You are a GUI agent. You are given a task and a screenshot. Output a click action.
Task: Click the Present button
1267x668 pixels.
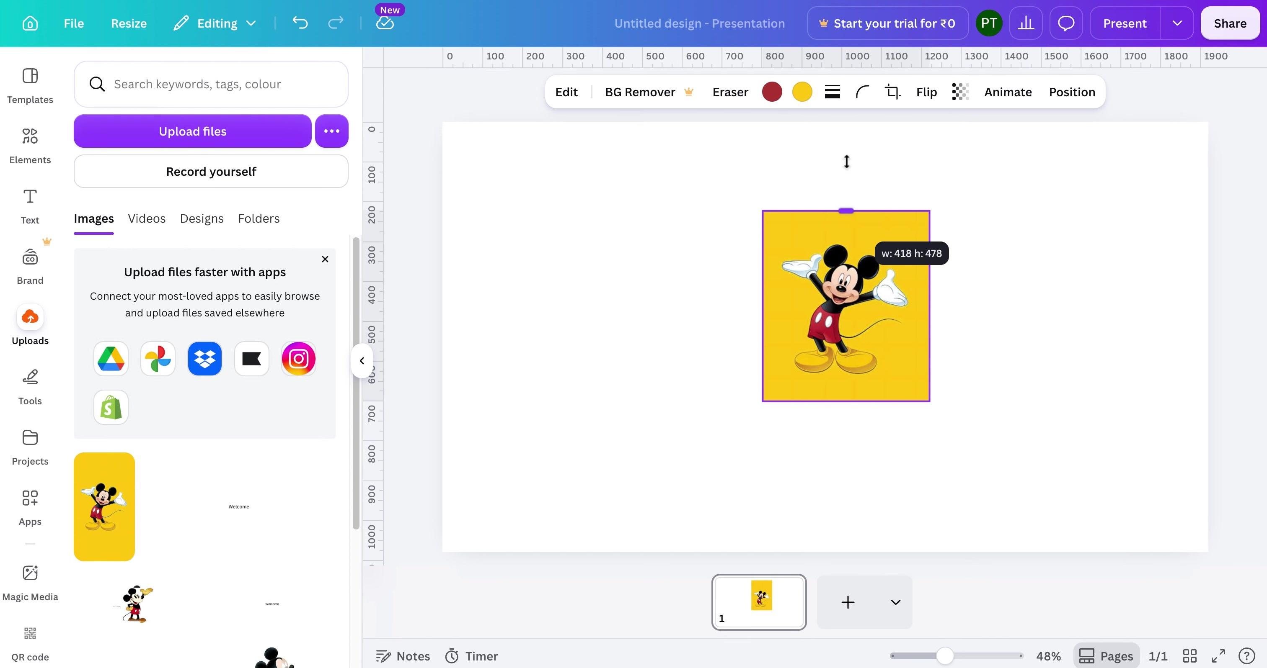[1125, 23]
